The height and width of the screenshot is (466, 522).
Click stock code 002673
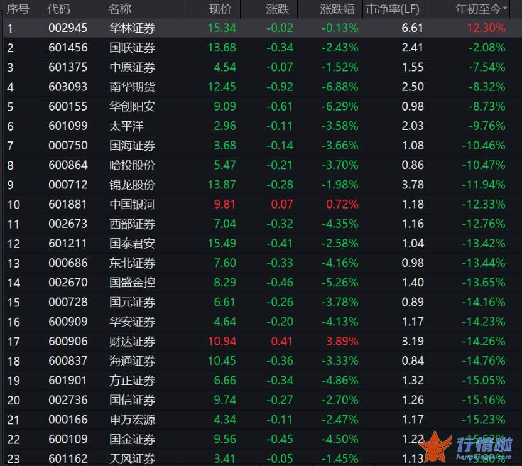[68, 224]
